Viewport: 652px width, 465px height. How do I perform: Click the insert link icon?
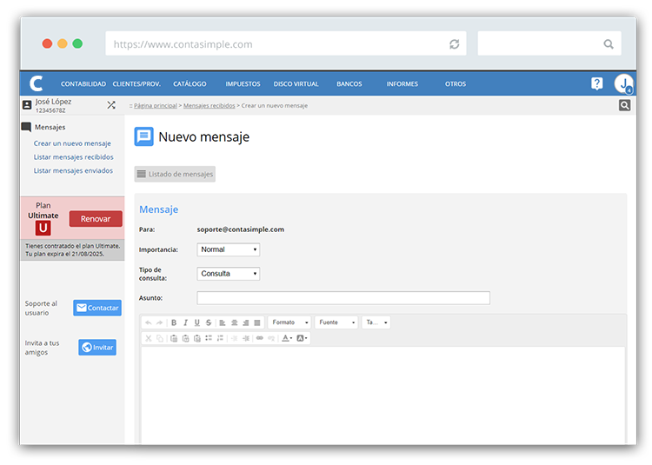(260, 338)
